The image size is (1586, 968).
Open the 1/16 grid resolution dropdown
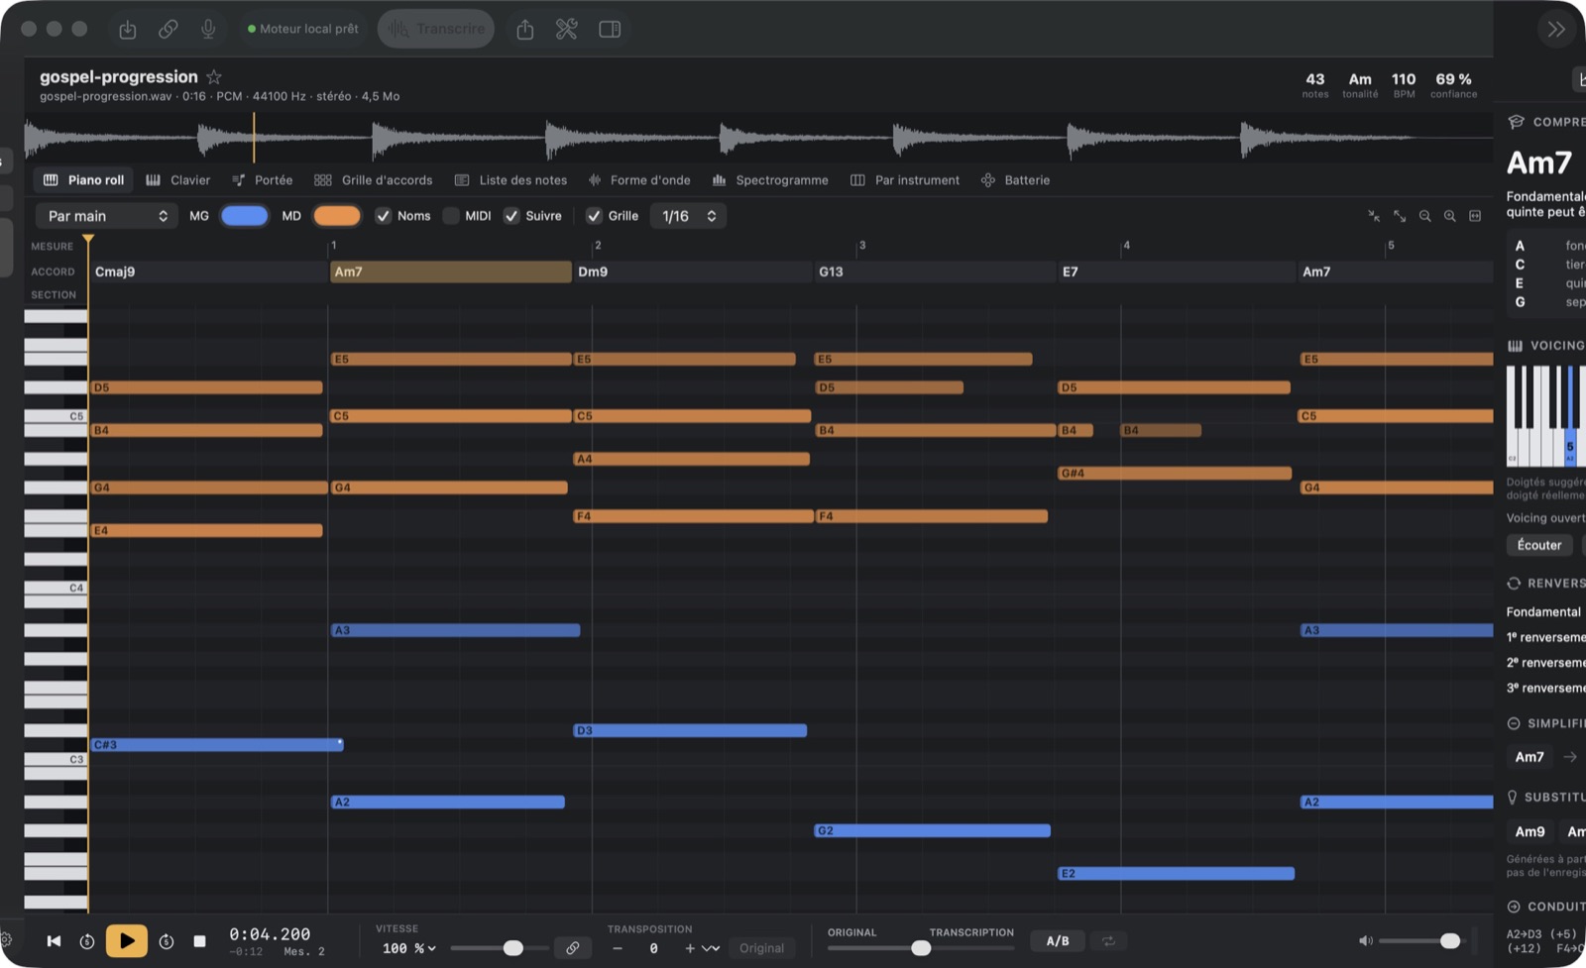click(x=688, y=216)
